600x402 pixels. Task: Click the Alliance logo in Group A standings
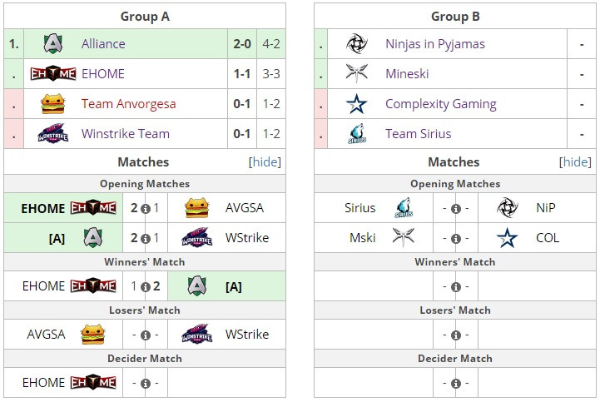tap(52, 43)
